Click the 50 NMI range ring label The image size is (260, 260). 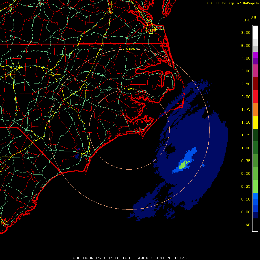(x=129, y=89)
